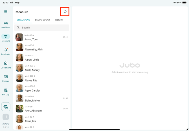This screenshot has height=131, width=189.
Task: Click the 21:47 timestamp for Melvin Sigler
Action: point(65,98)
